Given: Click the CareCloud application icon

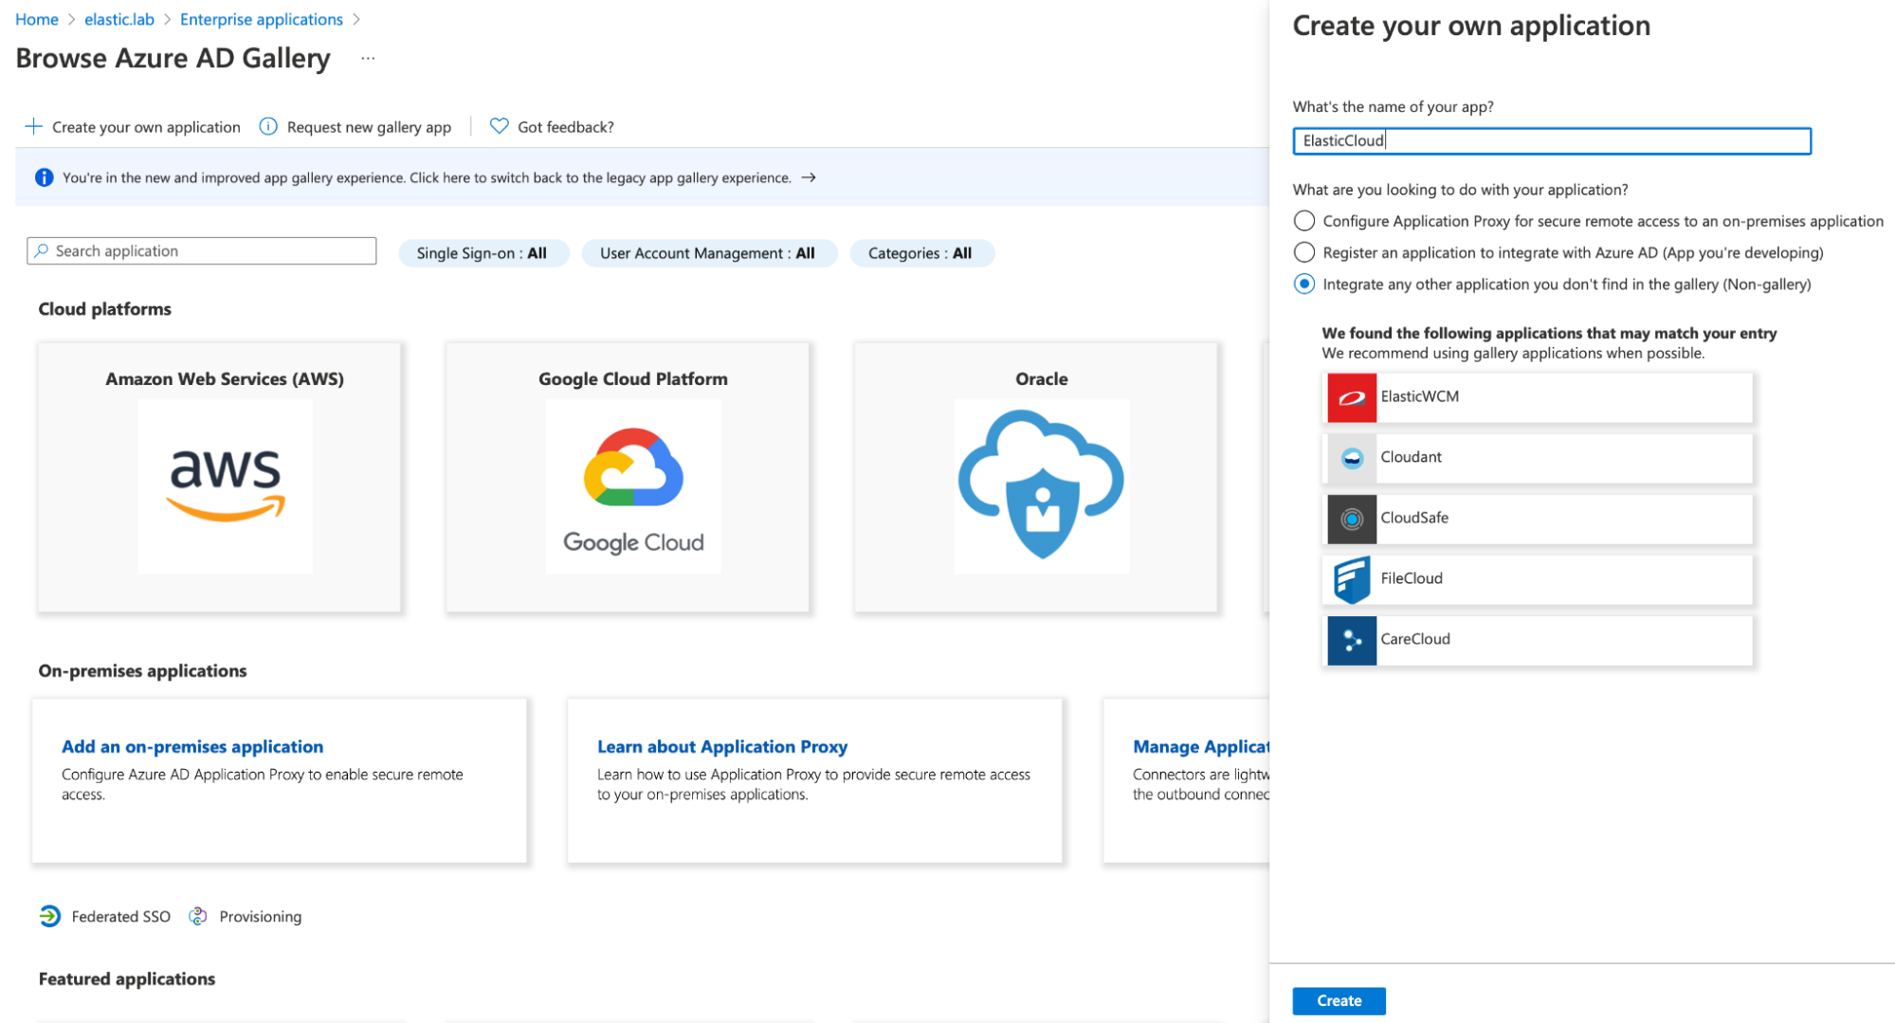Looking at the screenshot, I should 1350,640.
